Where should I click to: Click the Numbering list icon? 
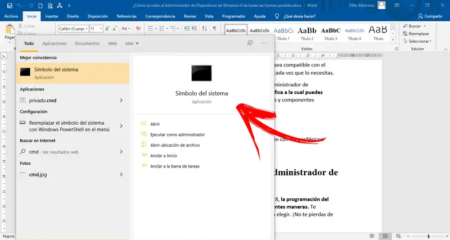(x=162, y=29)
